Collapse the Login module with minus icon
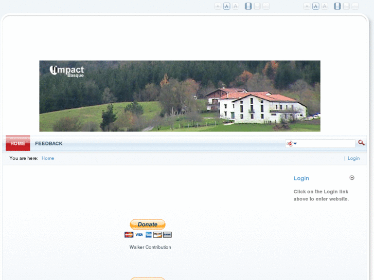Screen dimensions: 374x280 pos(352,178)
